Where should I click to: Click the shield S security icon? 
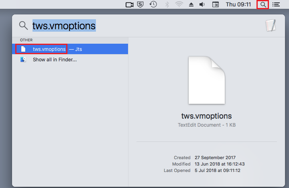(140, 4)
